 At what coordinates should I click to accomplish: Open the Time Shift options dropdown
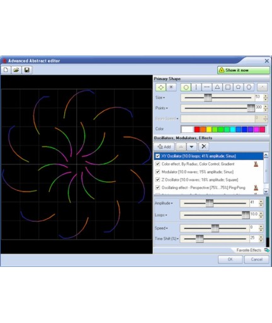point(178,239)
